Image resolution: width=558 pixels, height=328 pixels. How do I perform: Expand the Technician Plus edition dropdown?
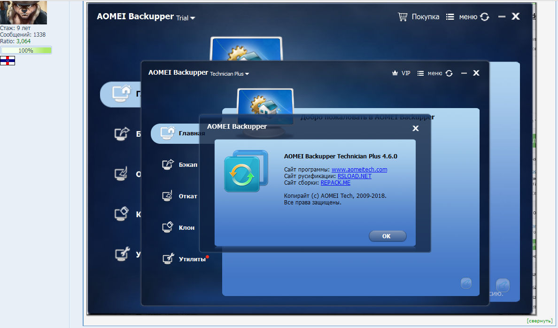click(x=247, y=74)
